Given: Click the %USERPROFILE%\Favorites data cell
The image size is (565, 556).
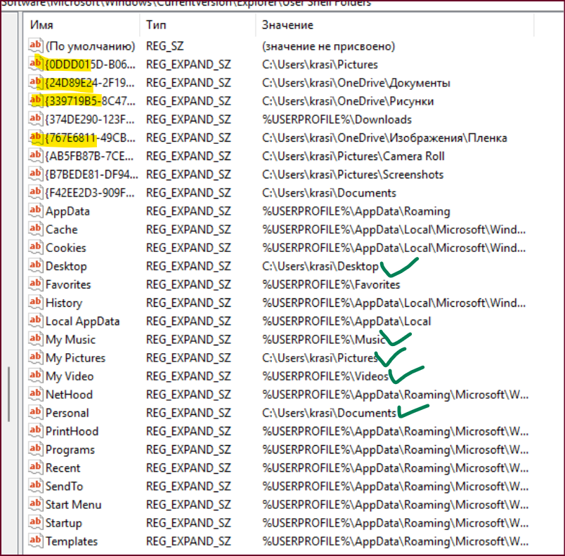Looking at the screenshot, I should [x=331, y=284].
